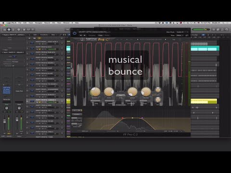Screen dimensions: 231x173
Task: Toggle the Inspector icon in the control bar
Action: (9, 29)
